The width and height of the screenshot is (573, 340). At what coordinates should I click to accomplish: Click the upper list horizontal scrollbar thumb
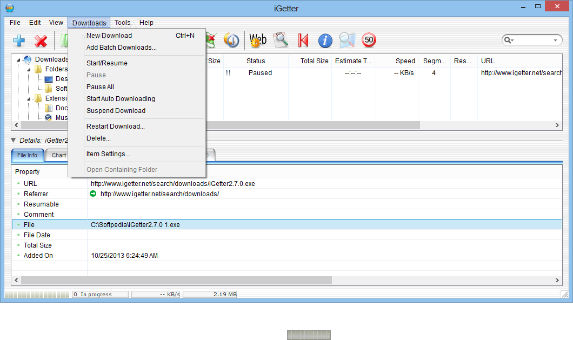tap(313, 125)
